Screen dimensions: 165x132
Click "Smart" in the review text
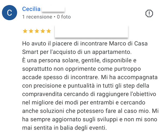click(x=30, y=52)
